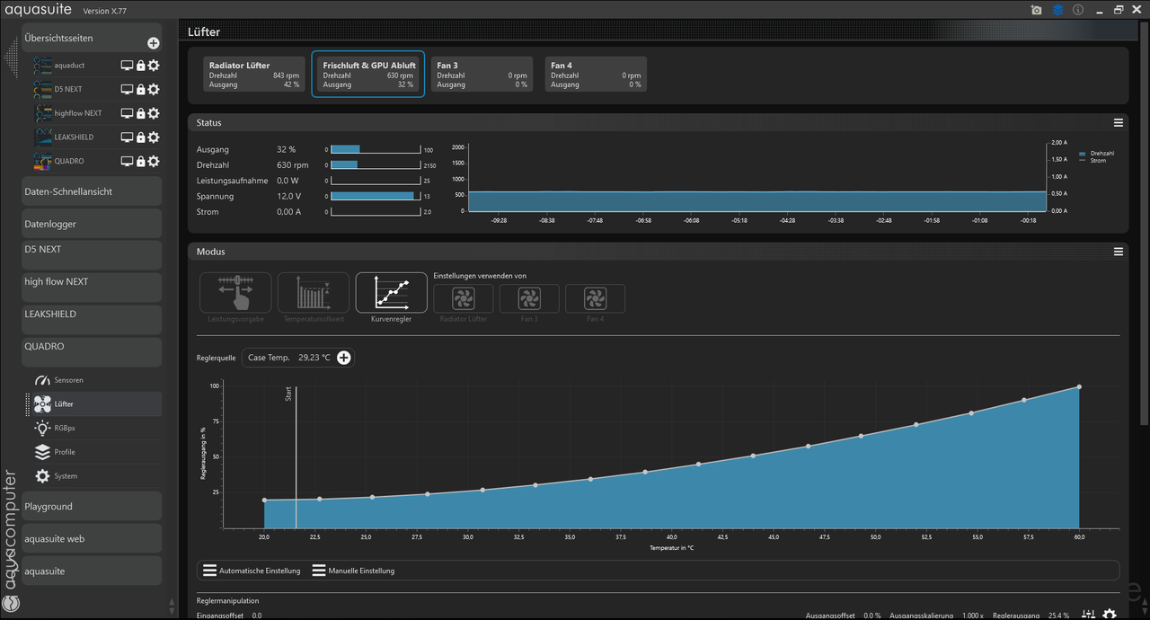Open aquaduct page in desktop mode
This screenshot has width=1150, height=620.
pyautogui.click(x=127, y=65)
